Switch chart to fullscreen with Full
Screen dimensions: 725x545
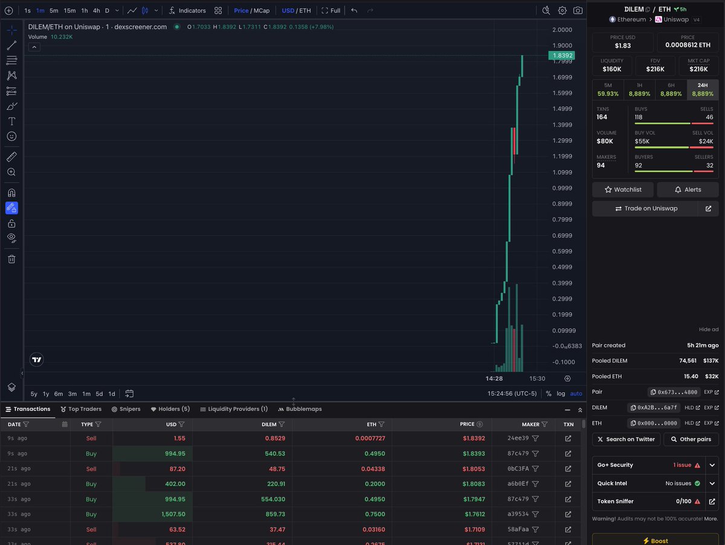331,10
